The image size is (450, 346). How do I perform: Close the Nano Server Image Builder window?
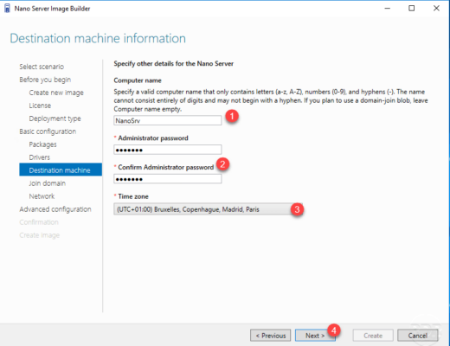[436, 9]
